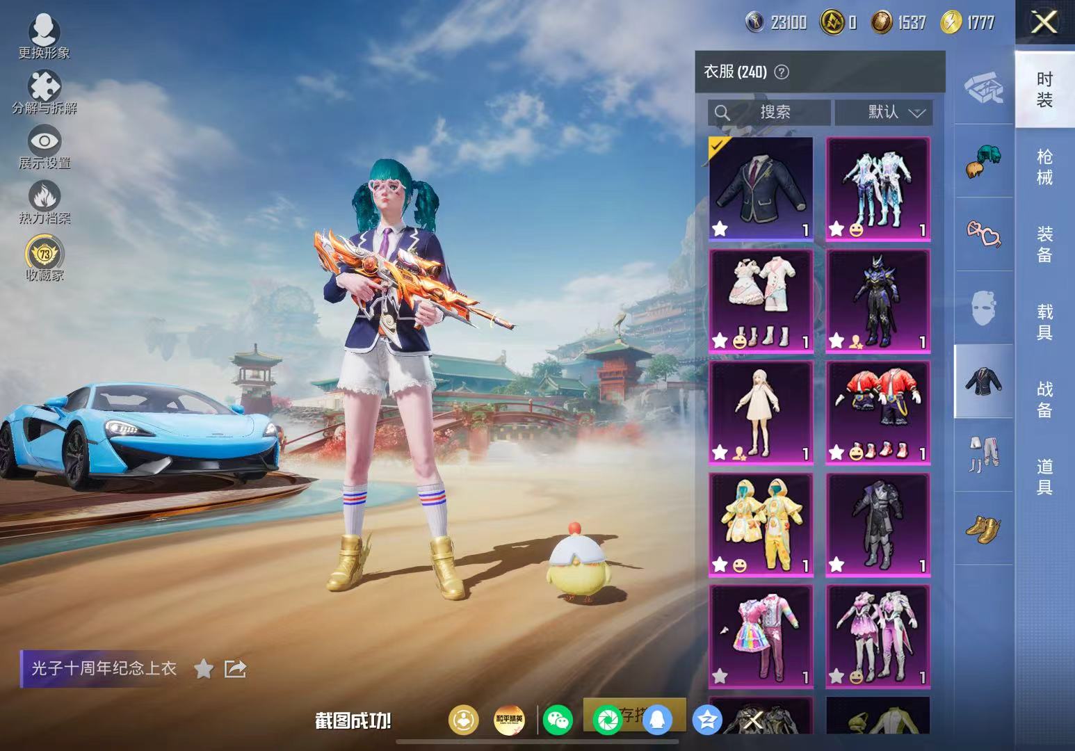Select the gold shoes category icon

coord(983,528)
